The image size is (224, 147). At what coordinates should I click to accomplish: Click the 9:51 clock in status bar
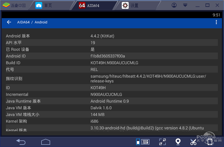pos(216,15)
